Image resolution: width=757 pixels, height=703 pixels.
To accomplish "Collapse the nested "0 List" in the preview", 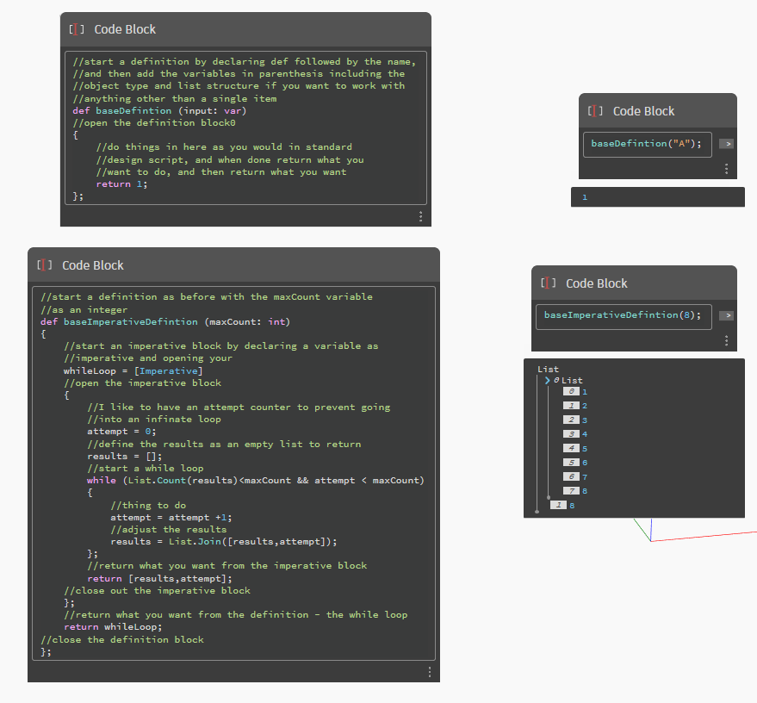I will coord(547,381).
